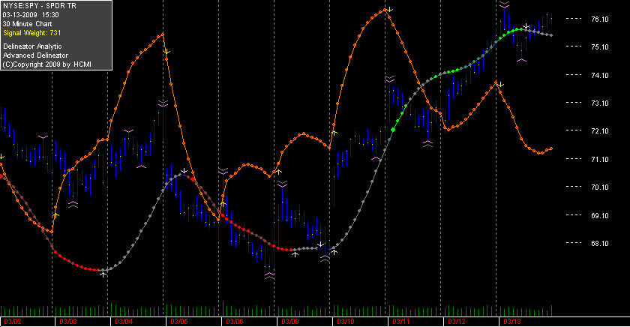Click the 68.10 price level label
The image size is (630, 327).
point(599,243)
